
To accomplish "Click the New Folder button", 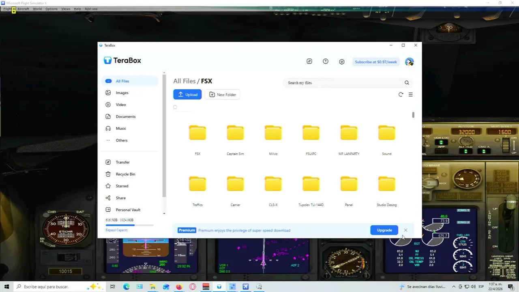I will tap(222, 94).
